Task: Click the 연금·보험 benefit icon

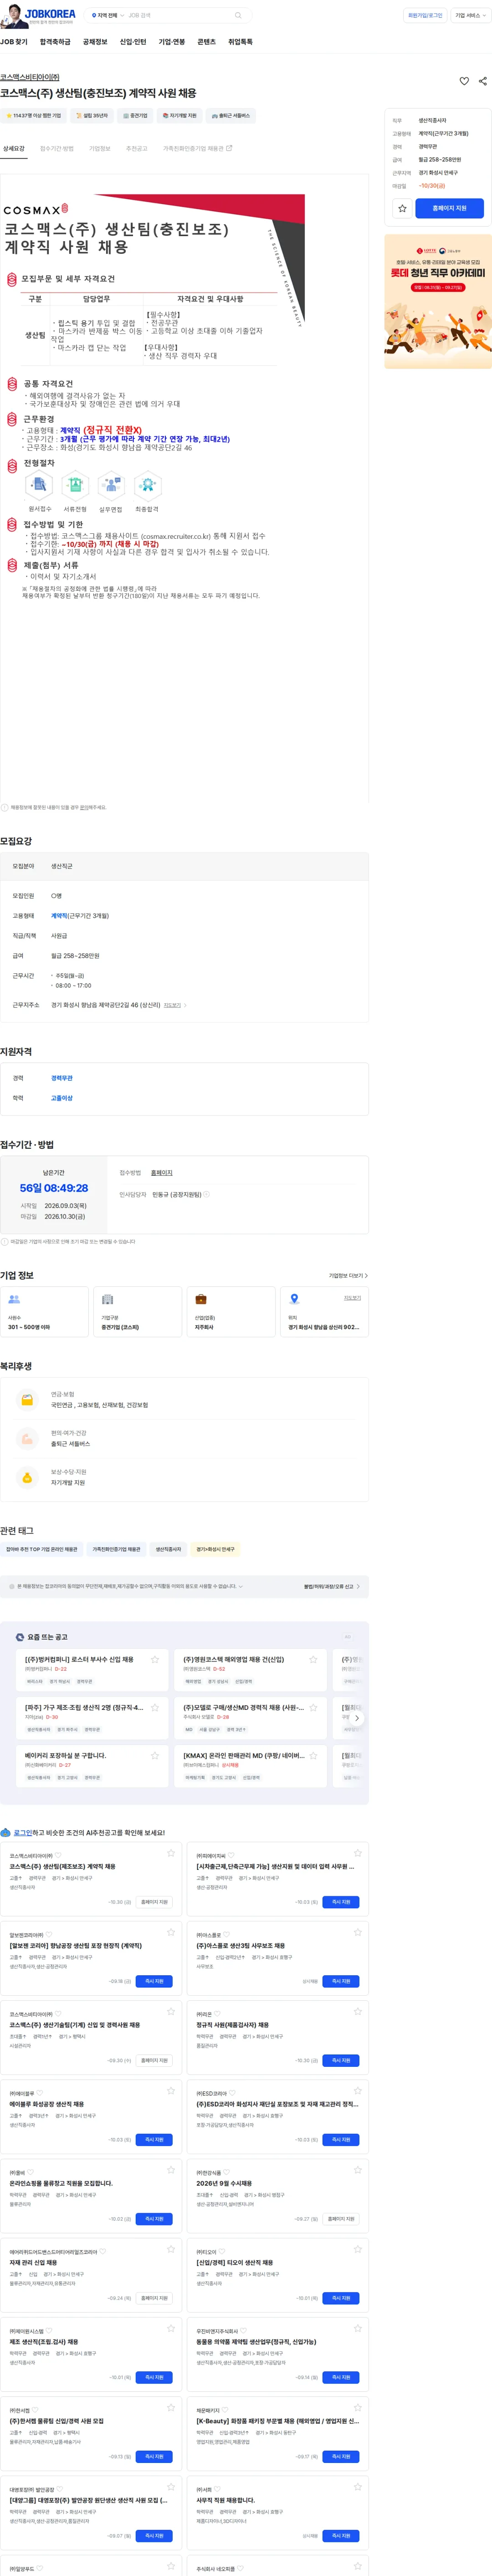Action: (27, 1400)
